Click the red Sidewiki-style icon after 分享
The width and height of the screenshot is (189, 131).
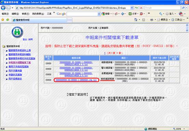coord(141,14)
